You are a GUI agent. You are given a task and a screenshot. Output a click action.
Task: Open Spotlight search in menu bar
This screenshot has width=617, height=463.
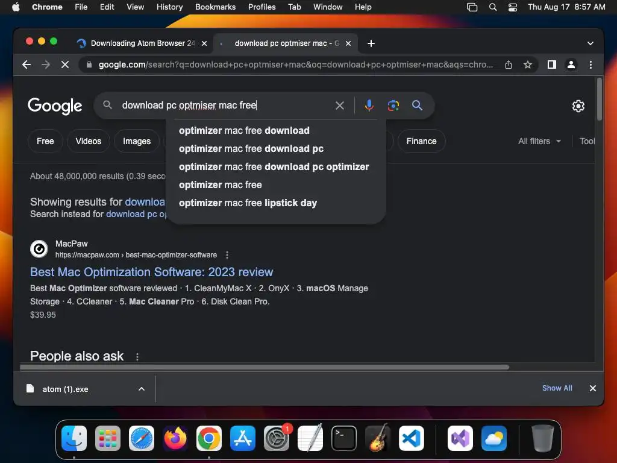coord(493,7)
